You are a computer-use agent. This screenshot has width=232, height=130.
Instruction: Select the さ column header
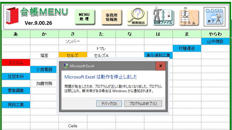73,34
